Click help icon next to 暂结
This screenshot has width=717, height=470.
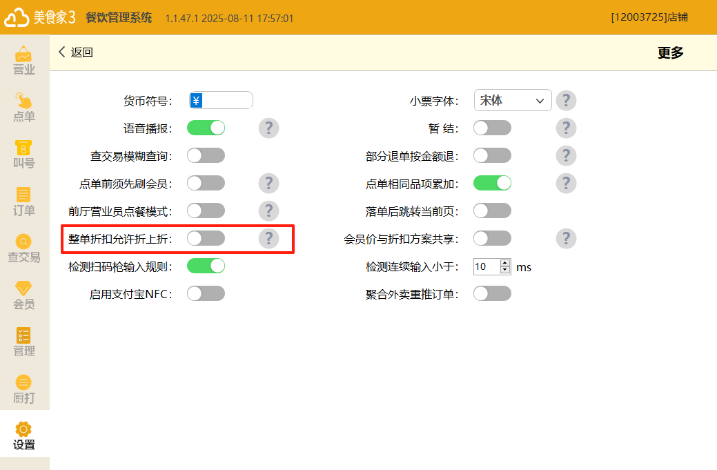pyautogui.click(x=566, y=128)
